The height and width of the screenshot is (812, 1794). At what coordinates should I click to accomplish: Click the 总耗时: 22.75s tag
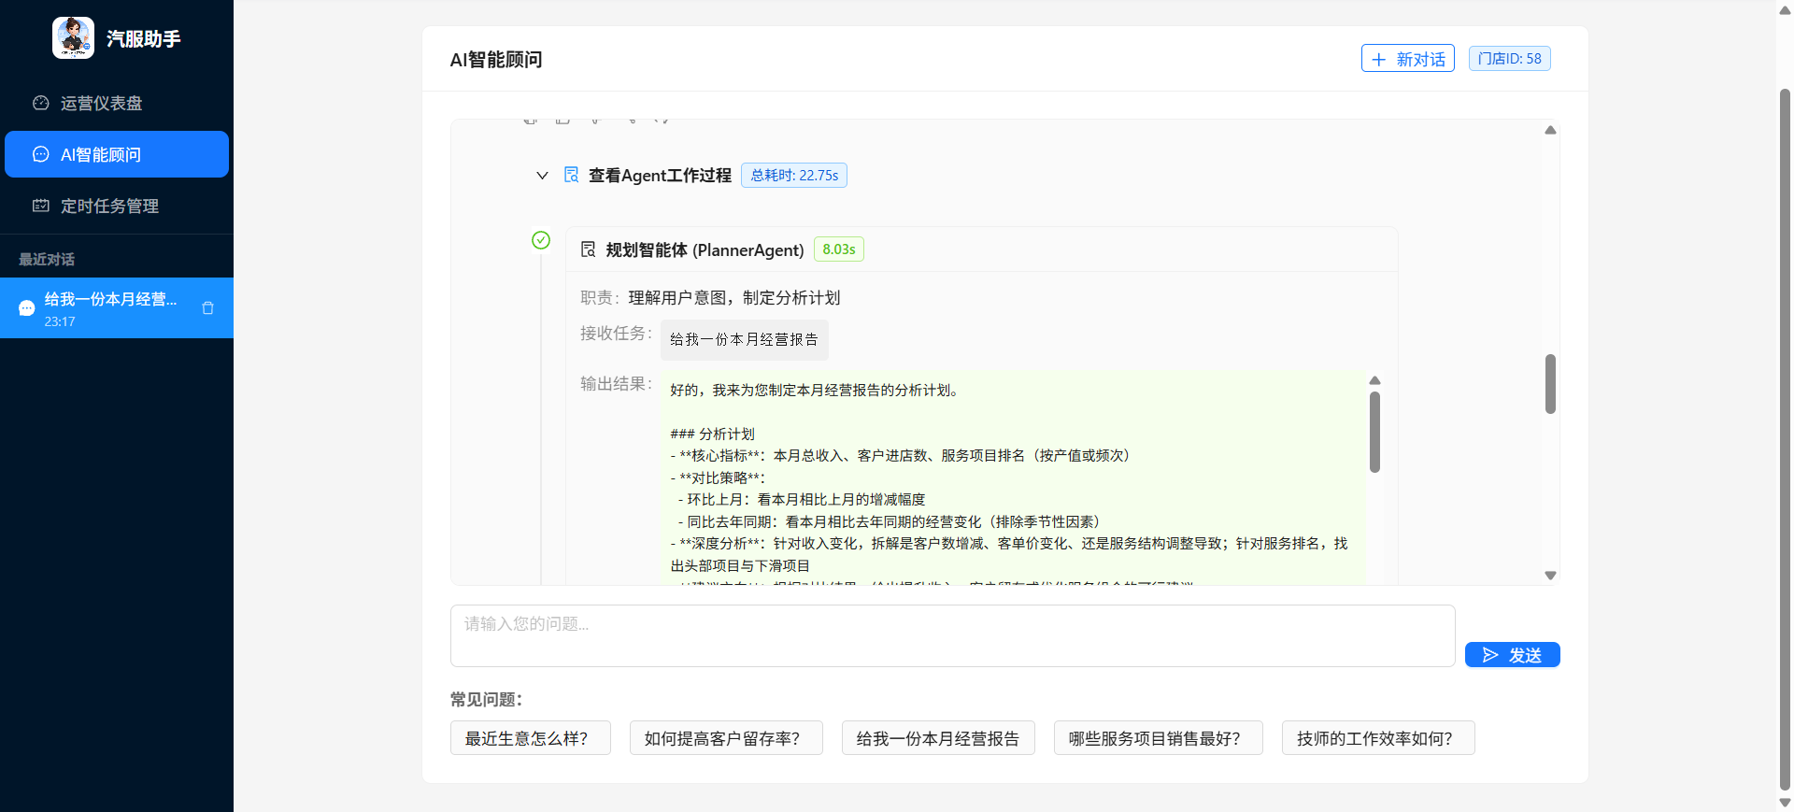click(x=794, y=176)
